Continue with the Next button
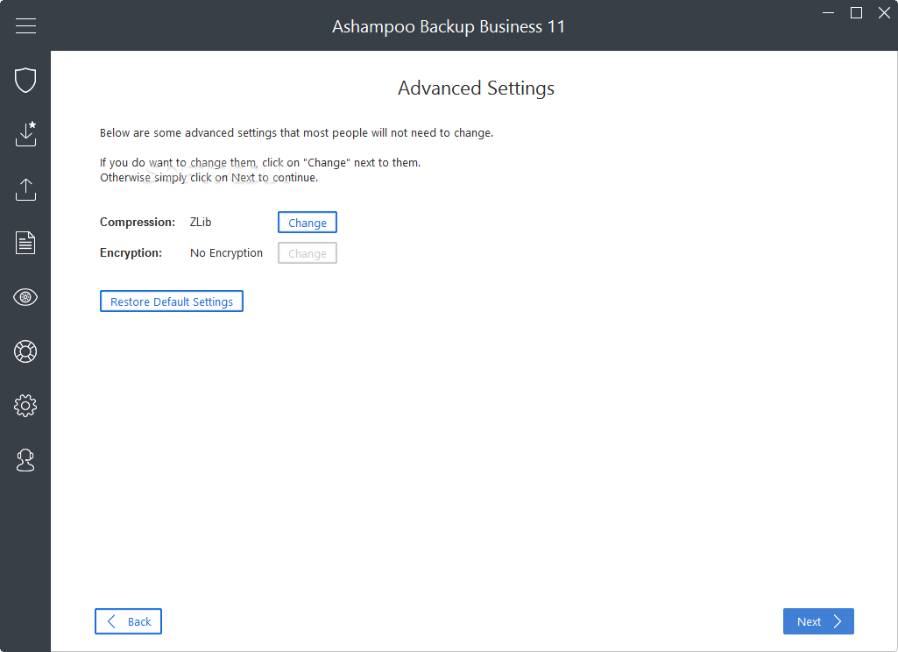Viewport: 898px width, 652px height. (x=818, y=621)
